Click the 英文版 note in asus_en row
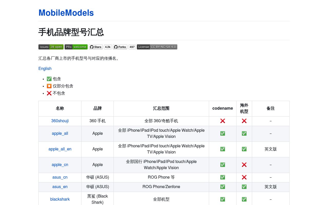The height and width of the screenshot is (205, 328). [271, 187]
